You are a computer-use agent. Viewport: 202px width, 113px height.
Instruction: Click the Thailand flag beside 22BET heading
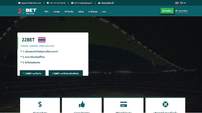(x=42, y=40)
